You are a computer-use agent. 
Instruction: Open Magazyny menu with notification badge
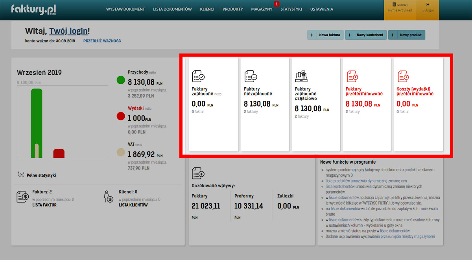pyautogui.click(x=262, y=9)
